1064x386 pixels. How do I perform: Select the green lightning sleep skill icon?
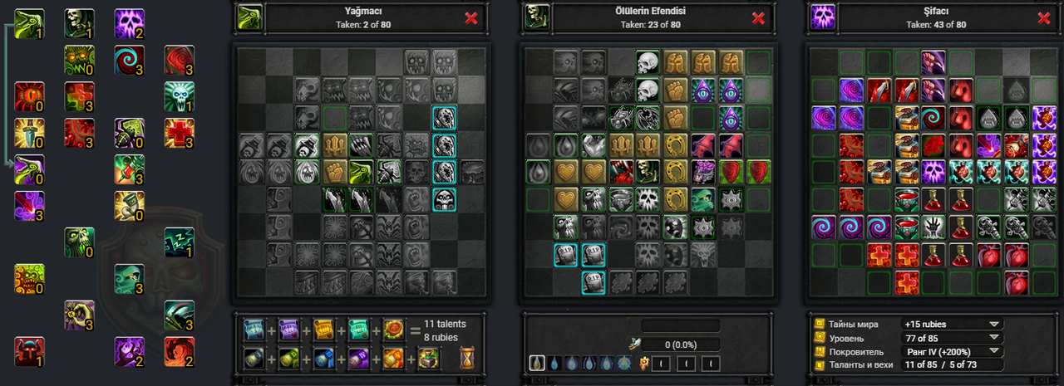(180, 242)
